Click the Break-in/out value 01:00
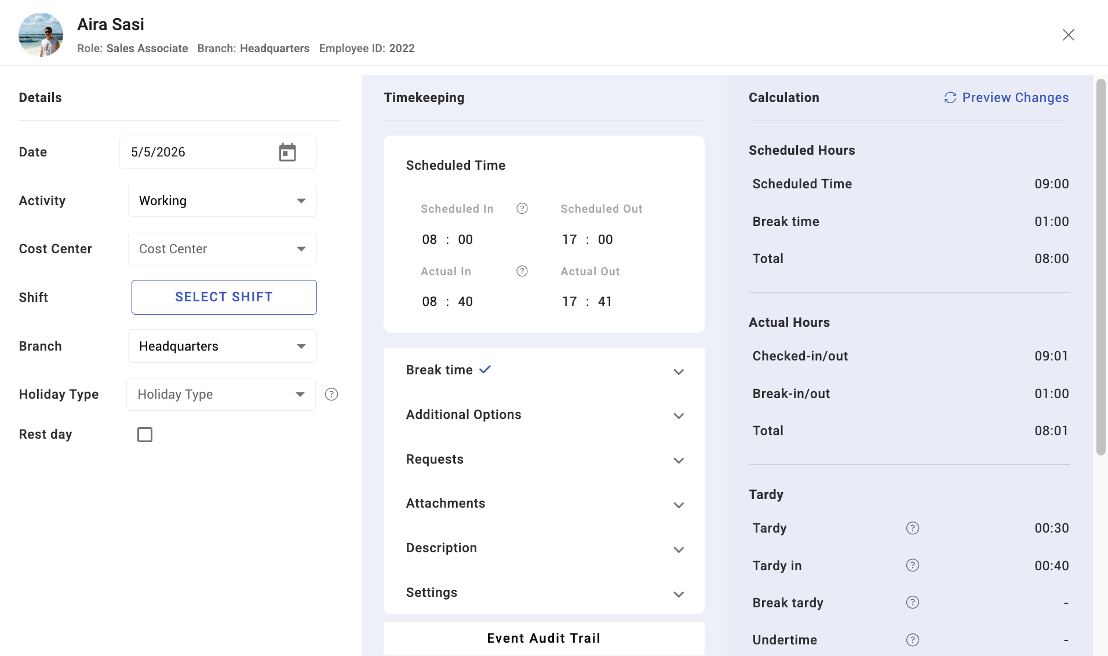Image resolution: width=1108 pixels, height=656 pixels. (1052, 393)
